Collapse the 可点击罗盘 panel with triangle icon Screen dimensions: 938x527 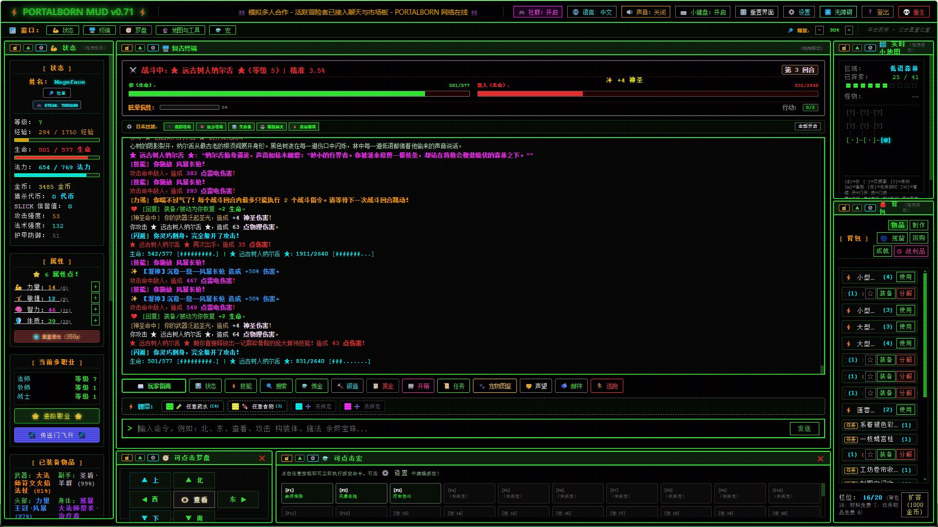point(140,458)
